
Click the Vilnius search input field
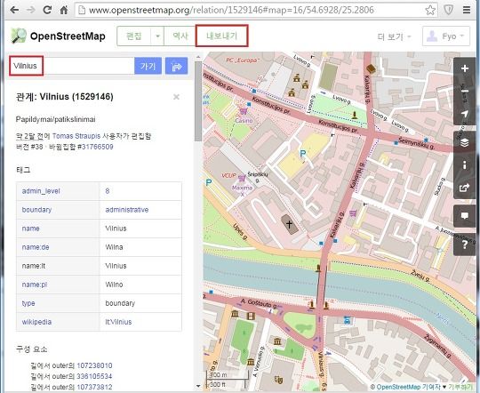click(72, 66)
